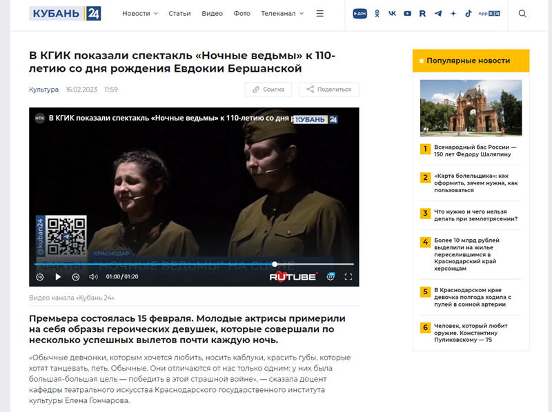
Task: Go to the Статьи section
Action: 179,13
